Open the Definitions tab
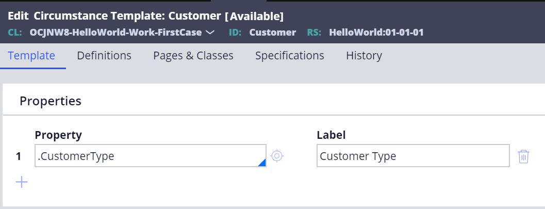545x209 pixels. coord(104,56)
